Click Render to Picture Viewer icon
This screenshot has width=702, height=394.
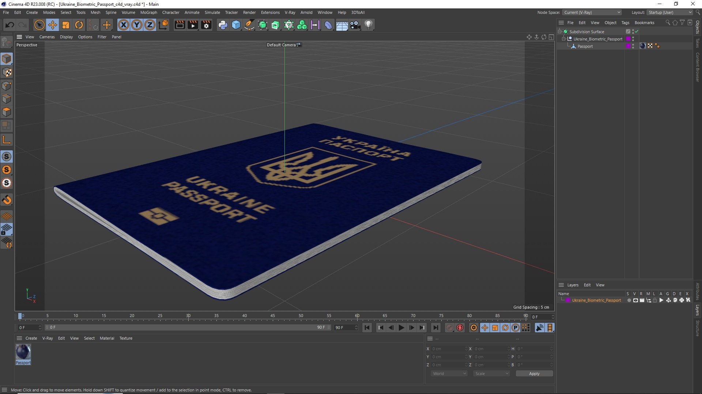tap(193, 25)
